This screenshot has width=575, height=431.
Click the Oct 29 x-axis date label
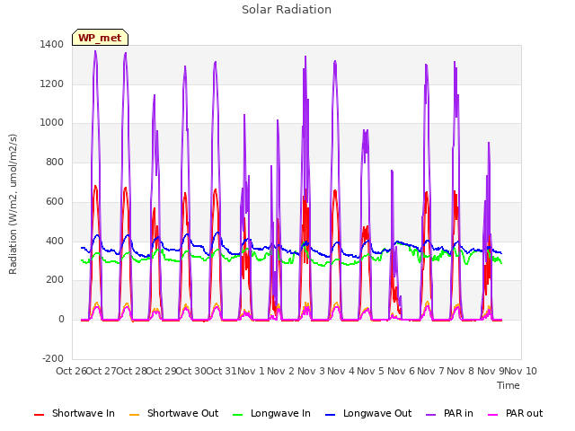(162, 371)
